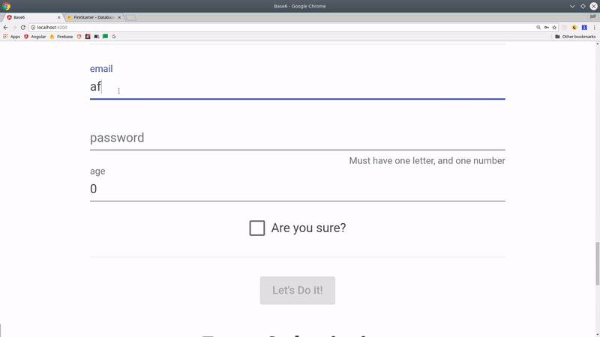Screen dimensions: 600x337
Task: Reload the localhost page
Action: point(23,27)
